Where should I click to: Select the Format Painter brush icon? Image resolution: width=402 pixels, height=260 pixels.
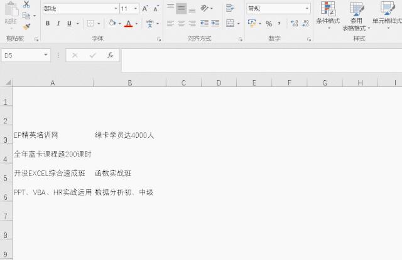(x=26, y=26)
